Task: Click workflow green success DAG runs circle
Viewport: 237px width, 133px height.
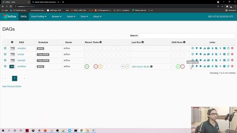Action: [178, 66]
